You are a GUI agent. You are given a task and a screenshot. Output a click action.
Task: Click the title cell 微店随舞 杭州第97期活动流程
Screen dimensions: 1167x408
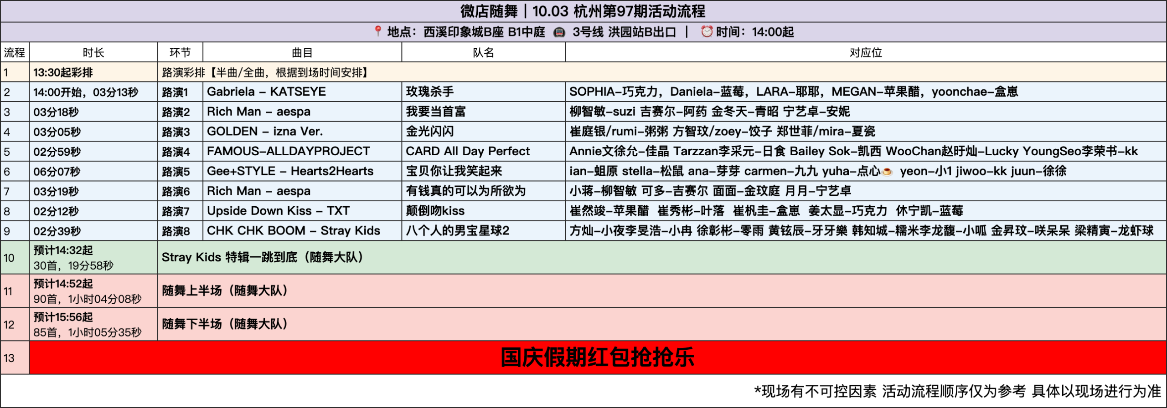pos(583,11)
